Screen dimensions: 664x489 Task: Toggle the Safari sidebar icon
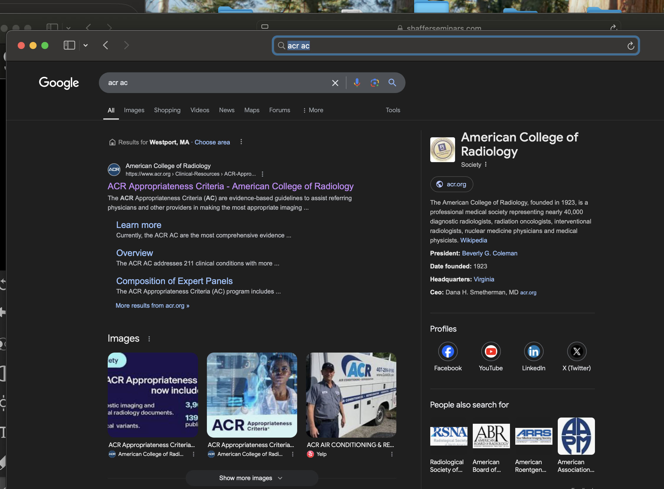coord(69,45)
